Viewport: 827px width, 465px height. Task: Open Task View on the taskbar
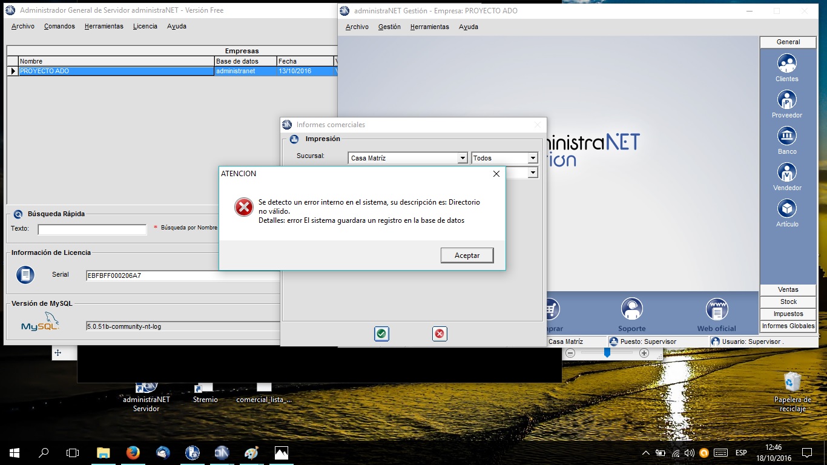[73, 452]
